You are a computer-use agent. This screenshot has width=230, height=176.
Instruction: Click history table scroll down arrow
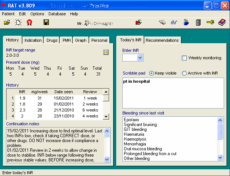click(x=106, y=117)
